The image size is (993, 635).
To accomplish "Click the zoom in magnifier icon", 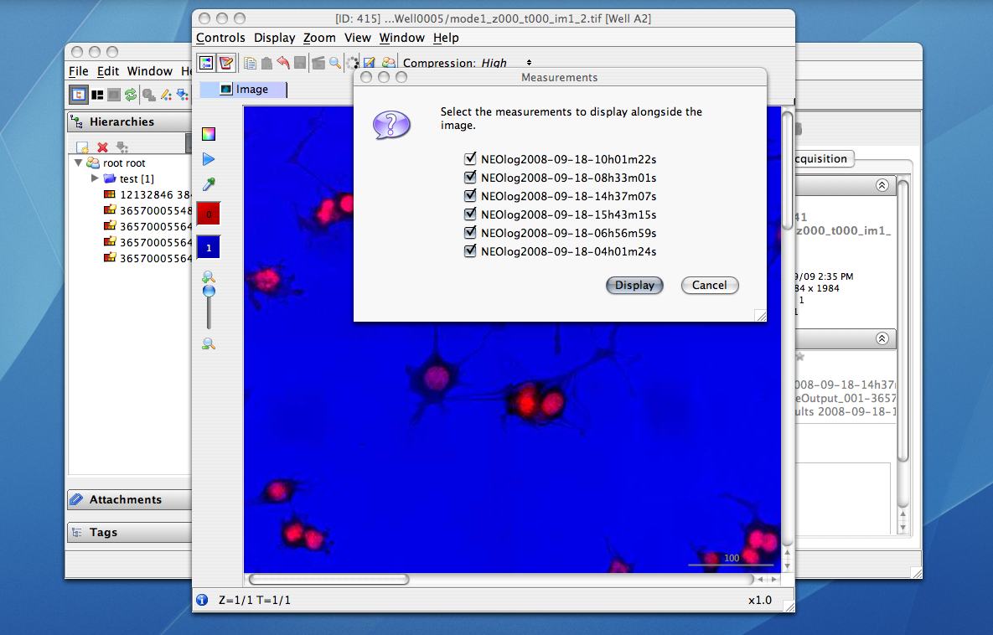I will (x=209, y=276).
